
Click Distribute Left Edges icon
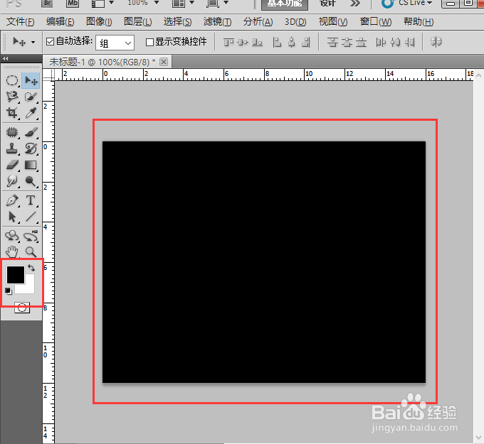coord(381,42)
